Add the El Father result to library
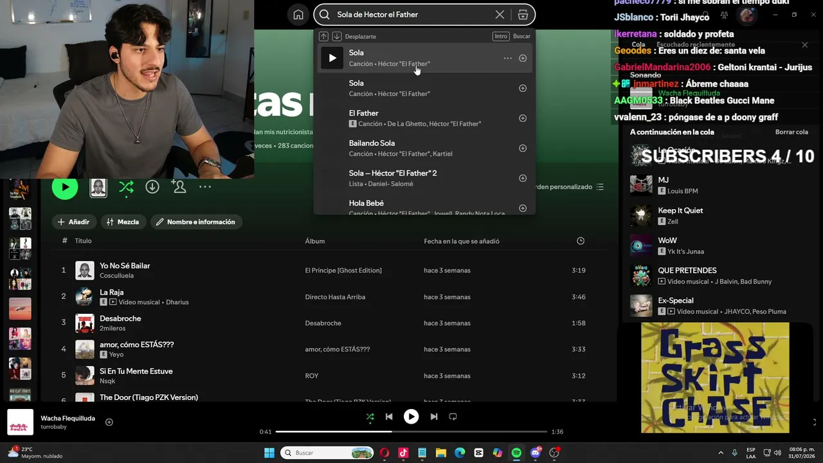823x463 pixels. 523,118
